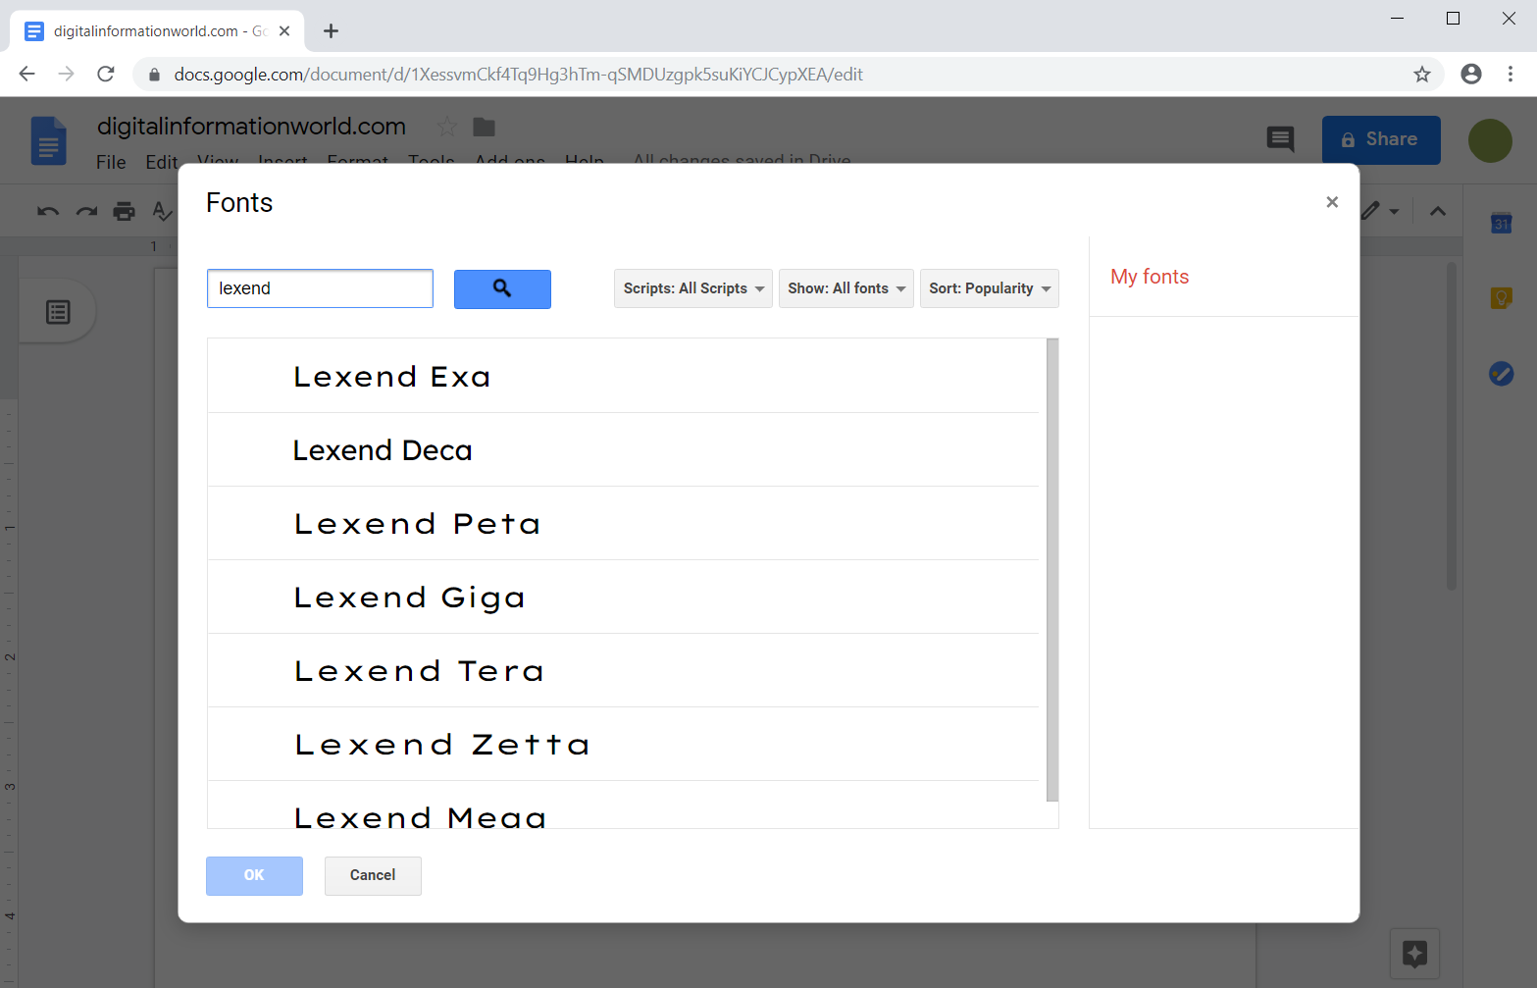Image resolution: width=1537 pixels, height=988 pixels.
Task: Open the Scripts: All Scripts dropdown
Action: (692, 288)
